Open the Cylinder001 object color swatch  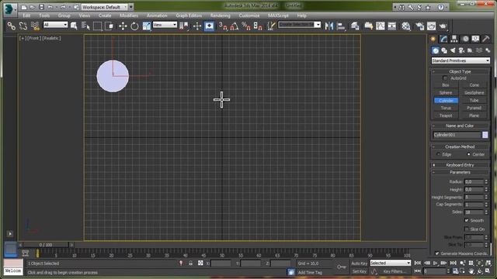(485, 135)
